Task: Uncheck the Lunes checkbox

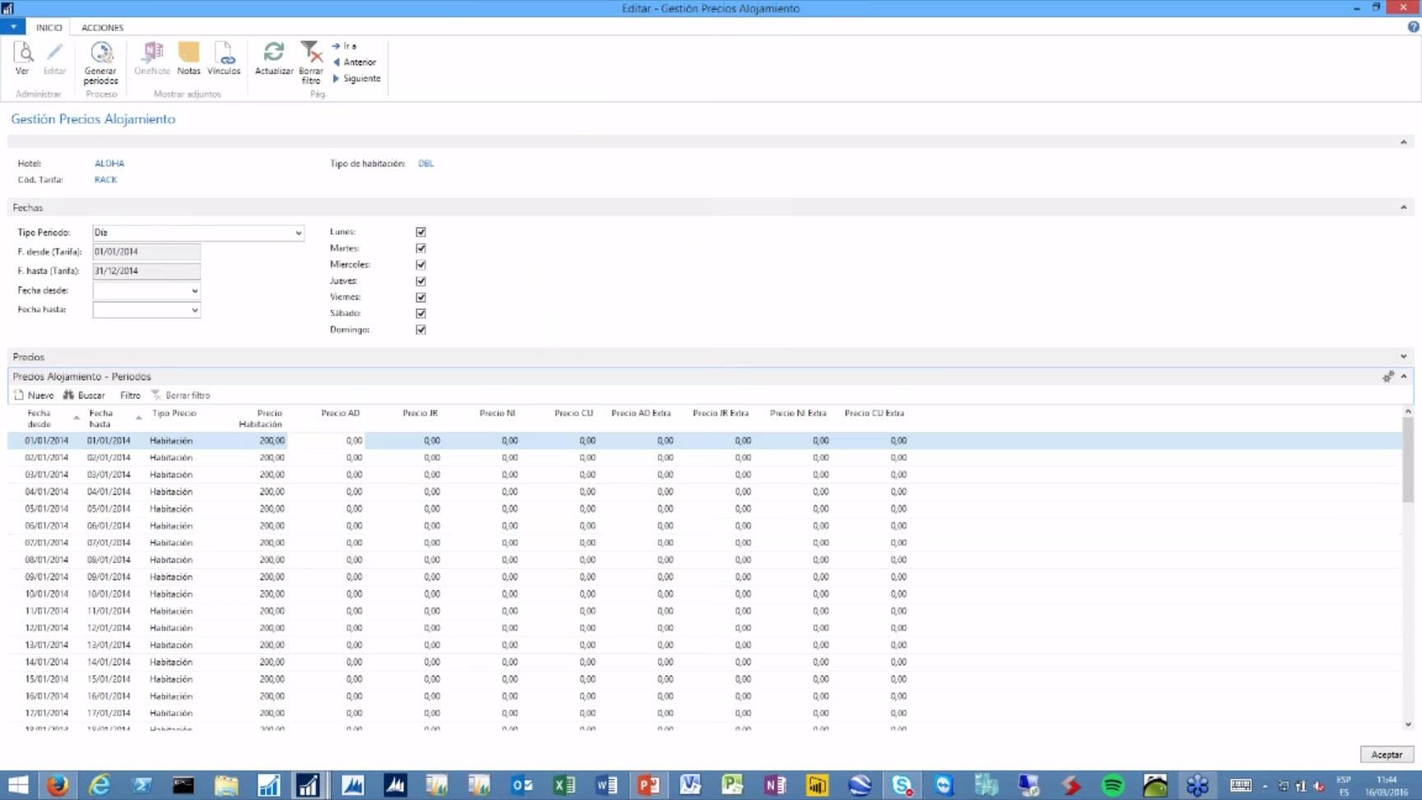Action: [x=421, y=232]
